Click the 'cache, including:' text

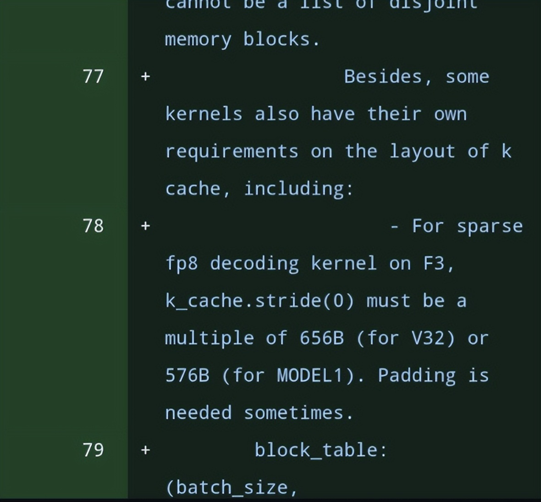pyautogui.click(x=259, y=188)
